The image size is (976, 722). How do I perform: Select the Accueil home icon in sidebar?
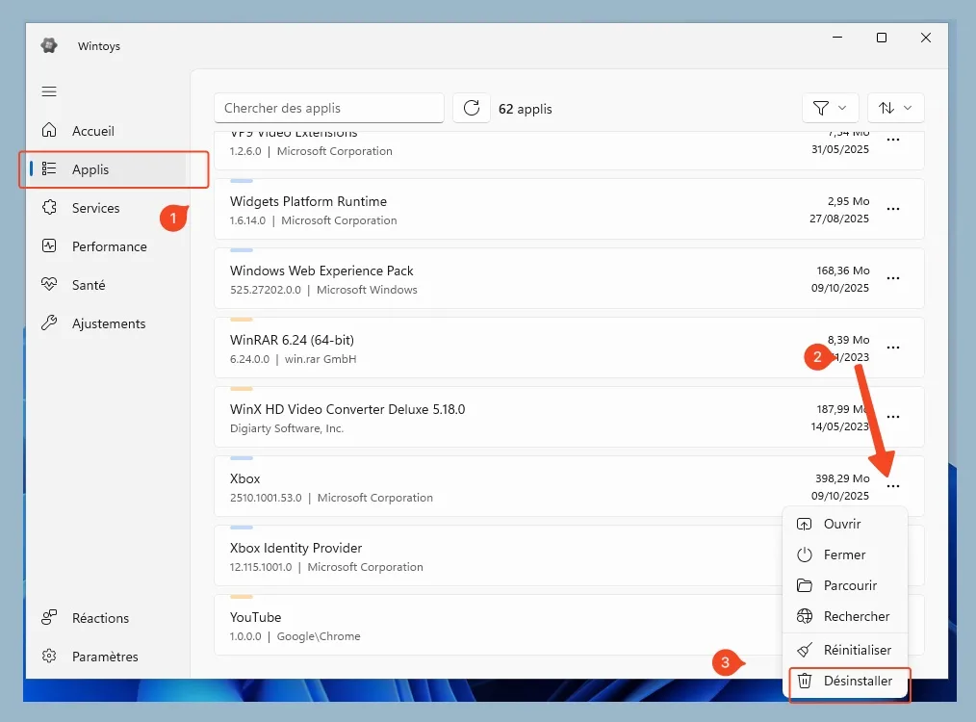(x=50, y=130)
